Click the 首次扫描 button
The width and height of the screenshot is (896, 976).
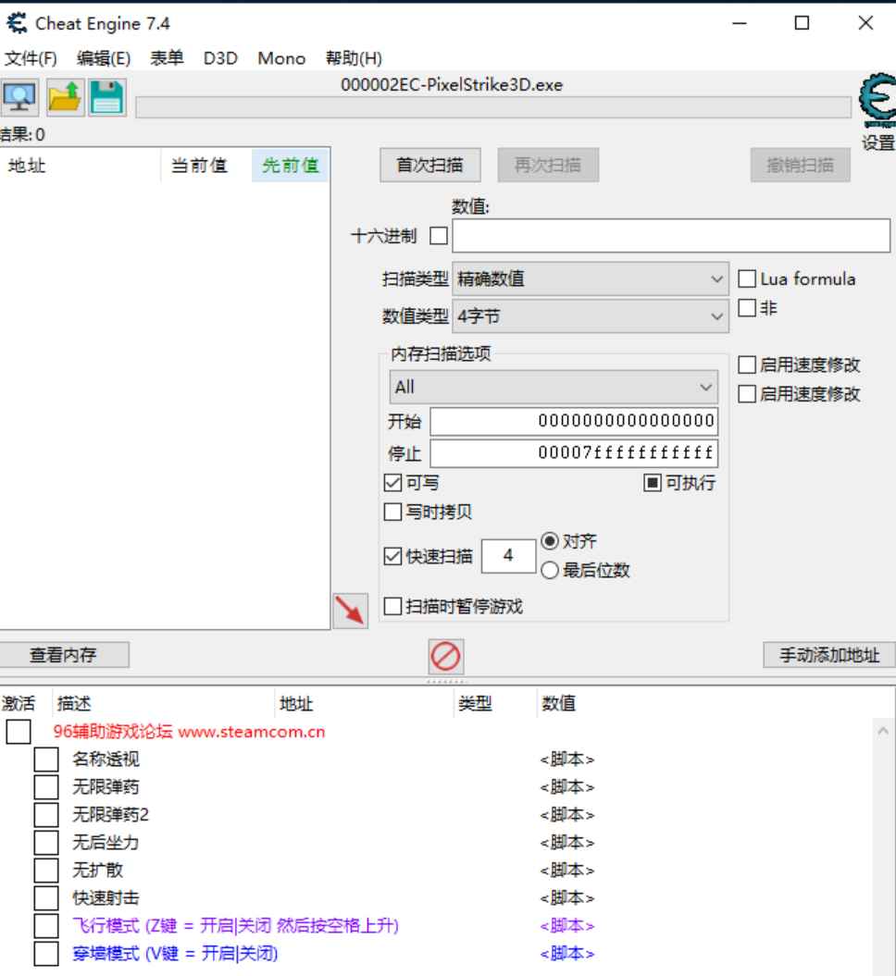click(x=430, y=165)
